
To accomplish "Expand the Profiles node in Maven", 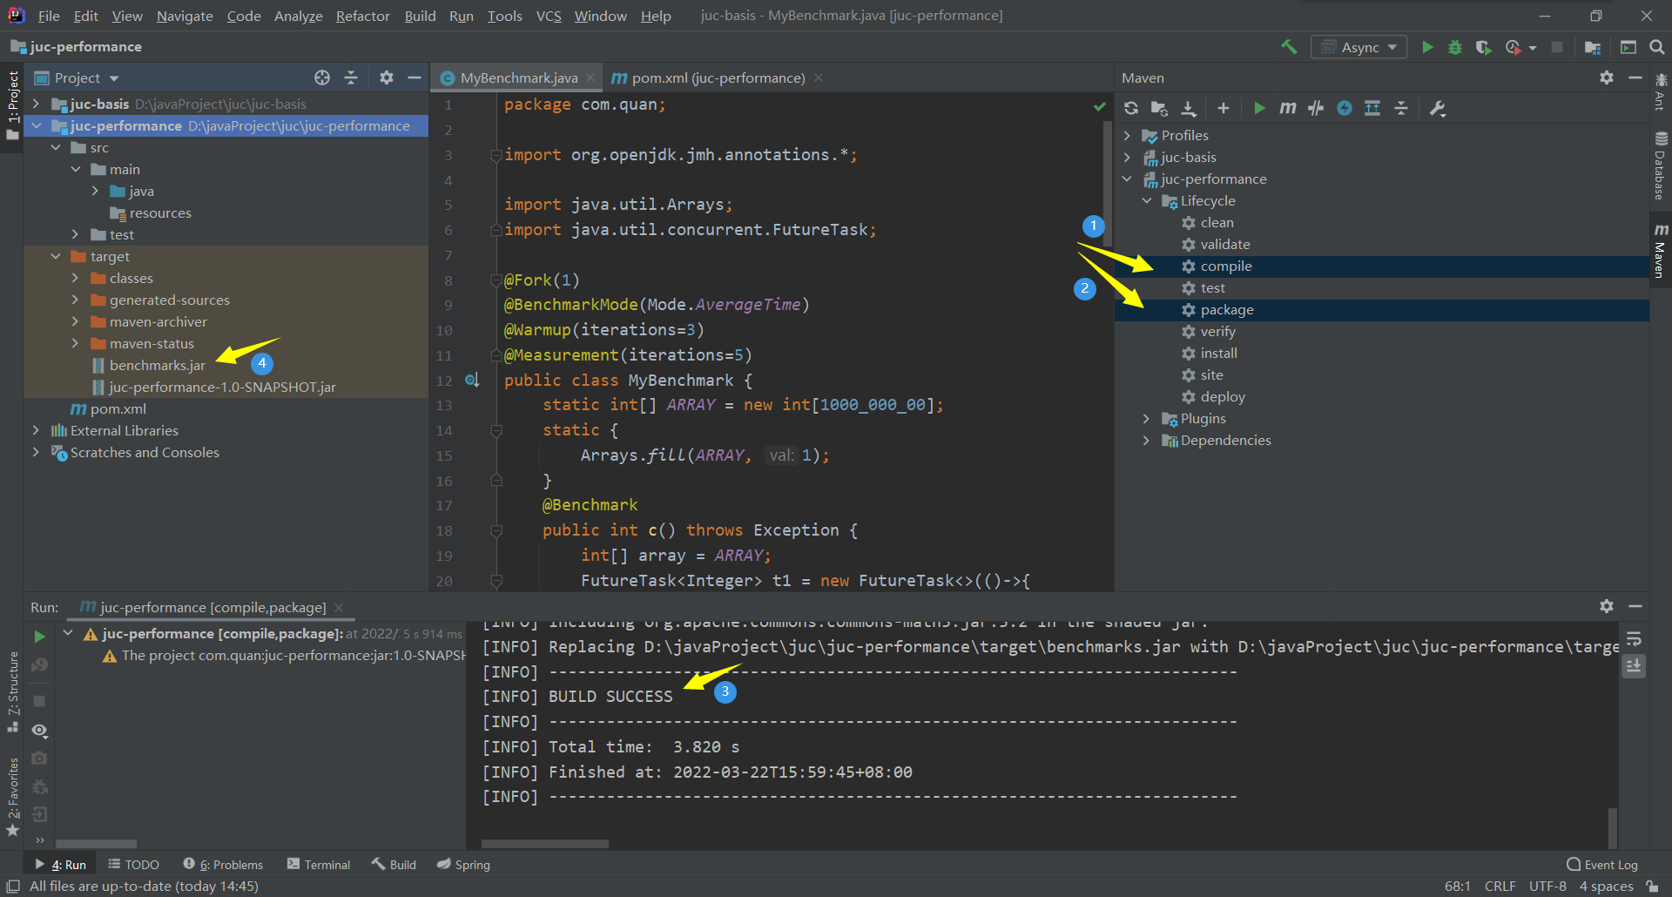I will click(x=1127, y=135).
